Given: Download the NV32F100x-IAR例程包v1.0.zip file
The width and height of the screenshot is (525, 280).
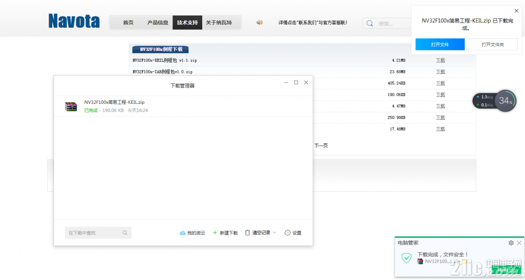Looking at the screenshot, I should coord(440,71).
